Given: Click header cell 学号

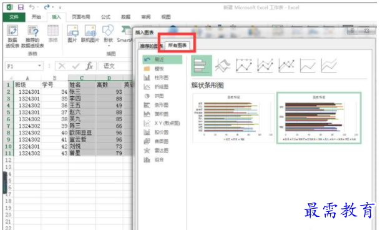Looking at the screenshot, I should click(x=54, y=85).
